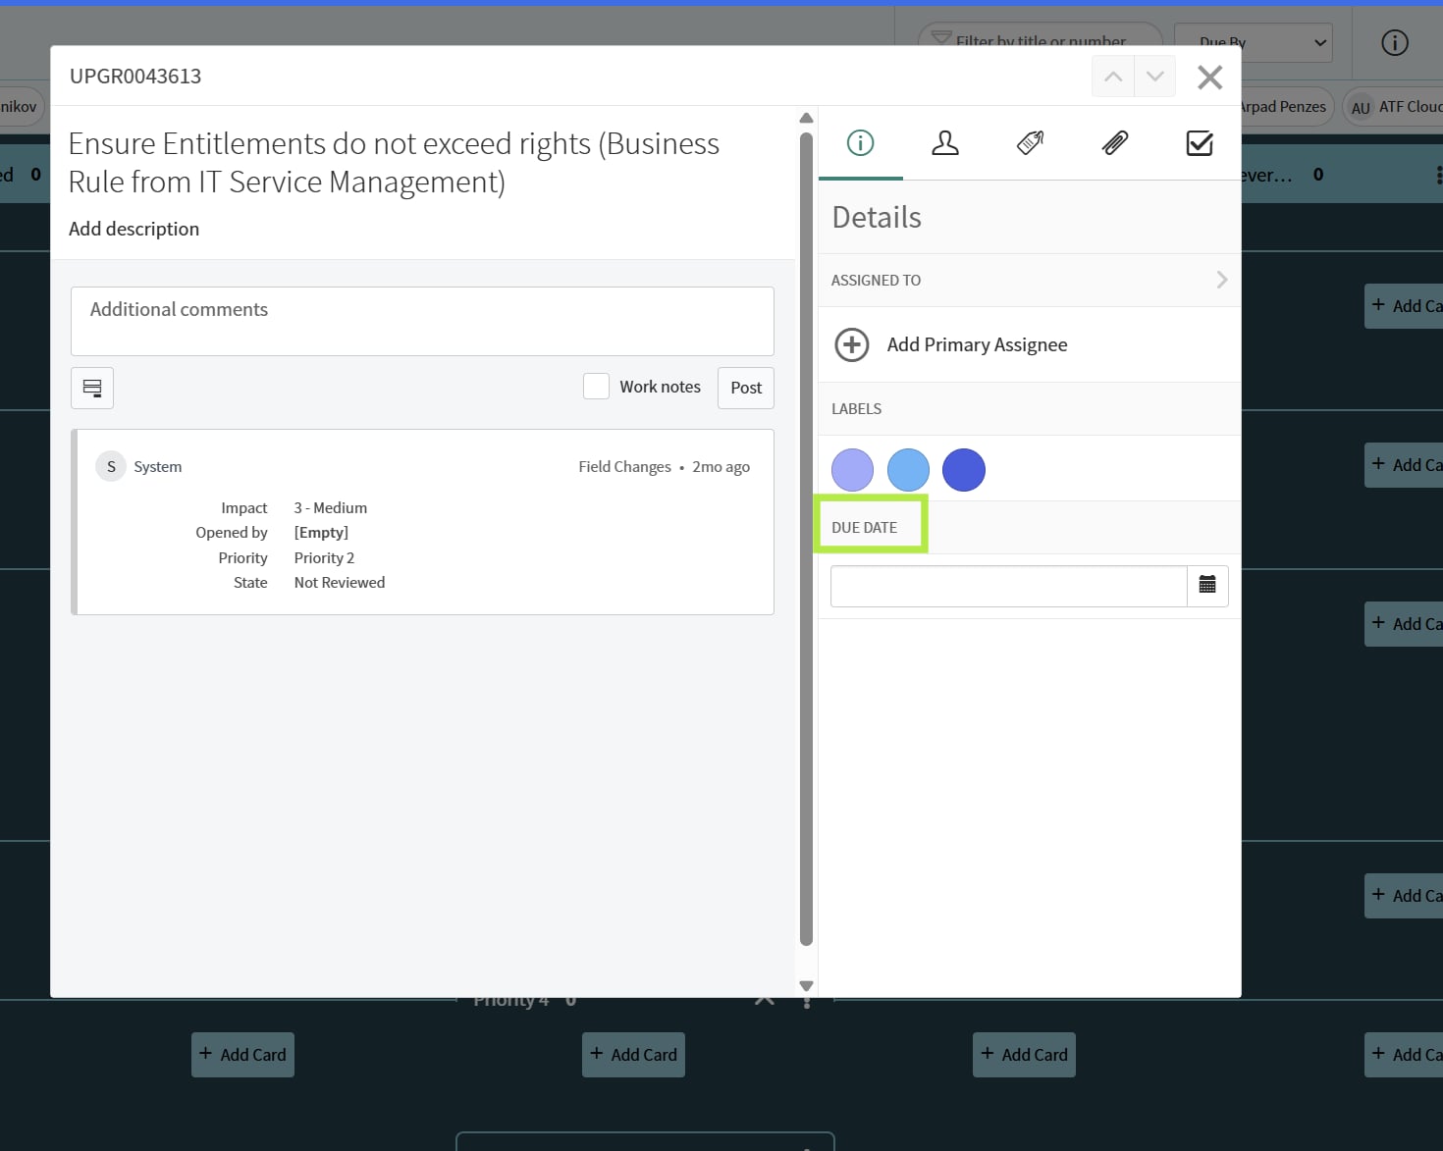
Task: Expand the Assigned To section chevron
Action: click(1222, 280)
